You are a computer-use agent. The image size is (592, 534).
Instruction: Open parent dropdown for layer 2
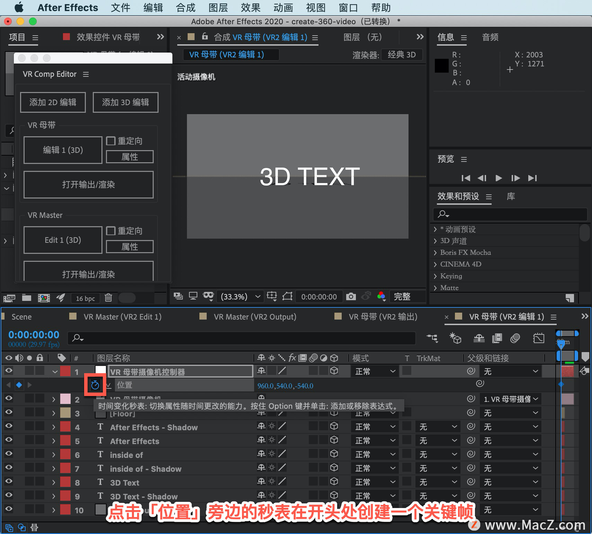tap(510, 399)
